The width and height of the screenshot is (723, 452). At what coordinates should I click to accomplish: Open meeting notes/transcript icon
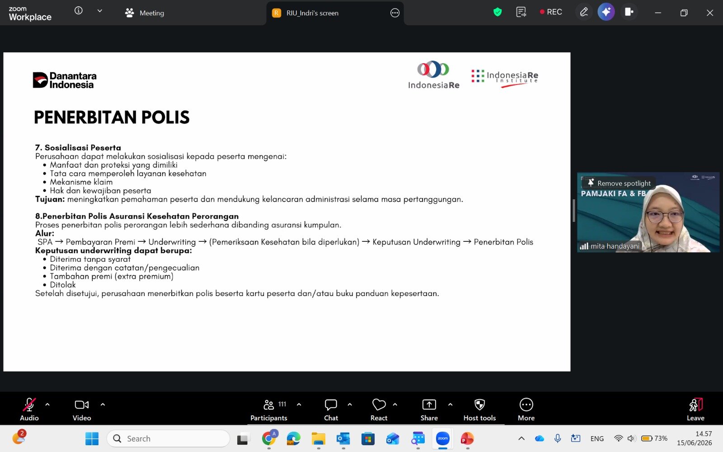[521, 12]
